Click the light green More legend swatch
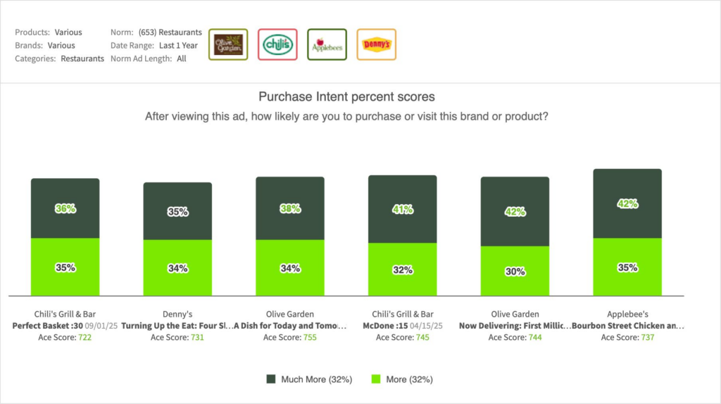 point(375,379)
